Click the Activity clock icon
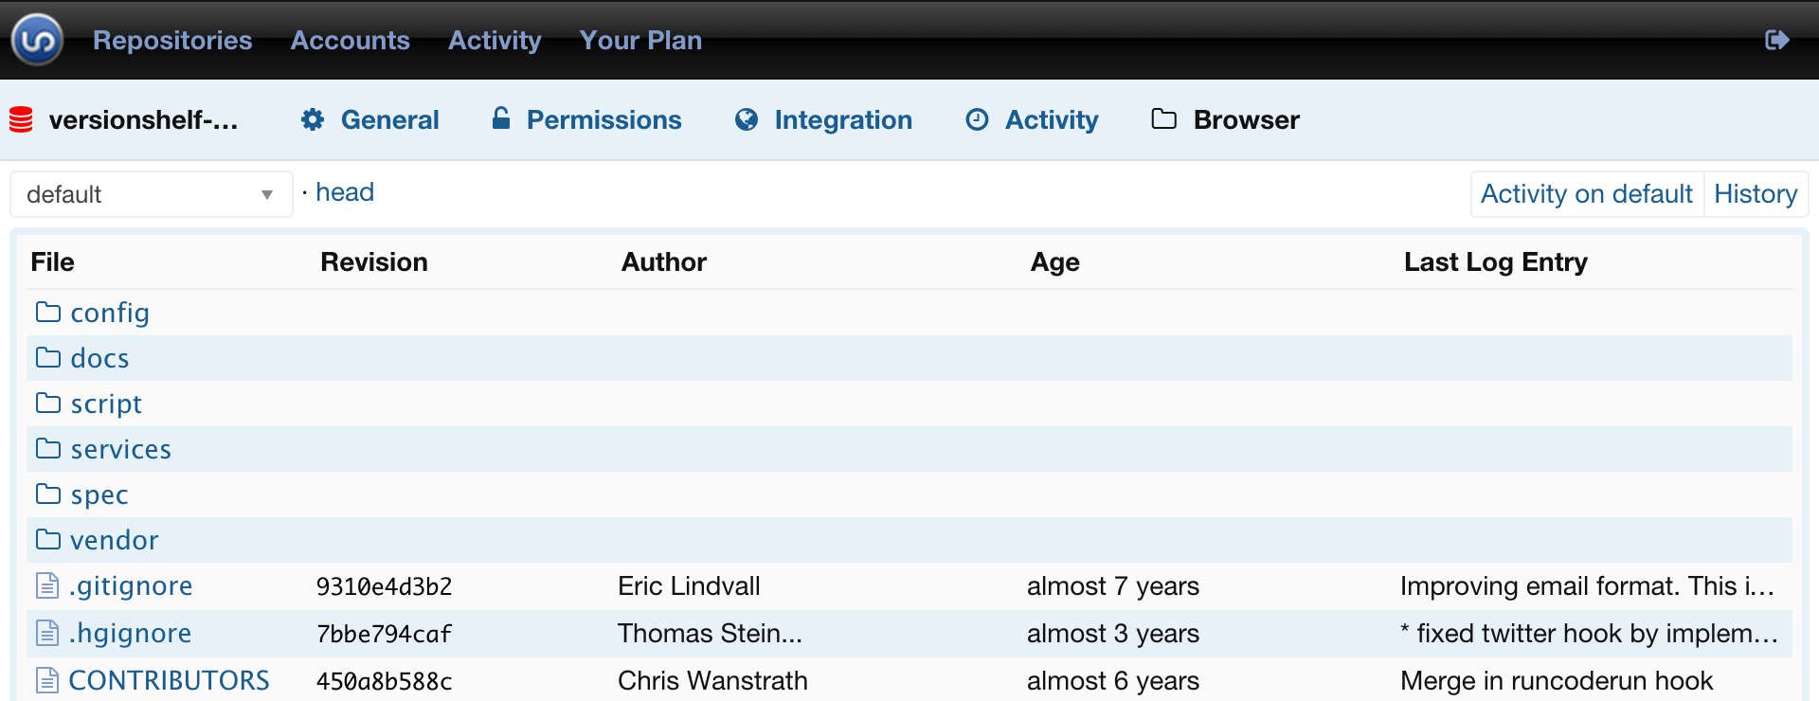The image size is (1819, 701). (x=977, y=119)
